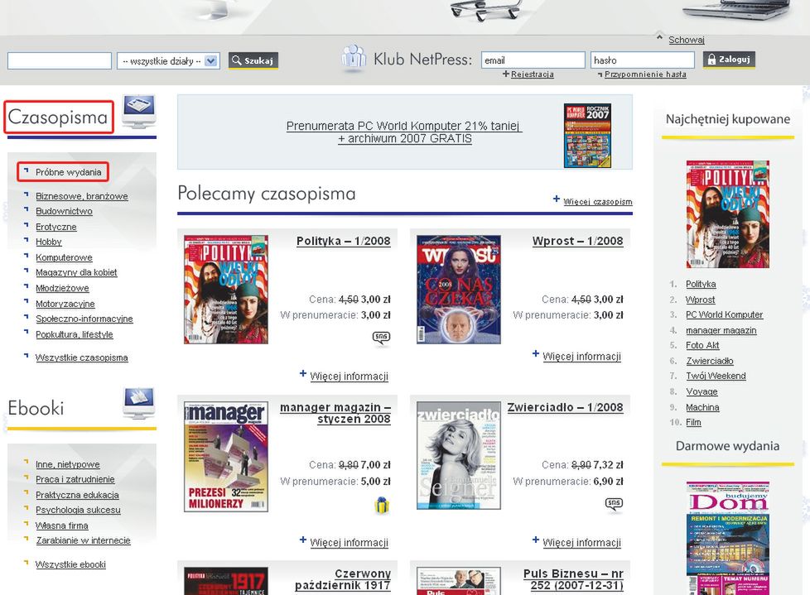
Task: Click the Budujemy Dom free issue cover
Action: click(727, 538)
